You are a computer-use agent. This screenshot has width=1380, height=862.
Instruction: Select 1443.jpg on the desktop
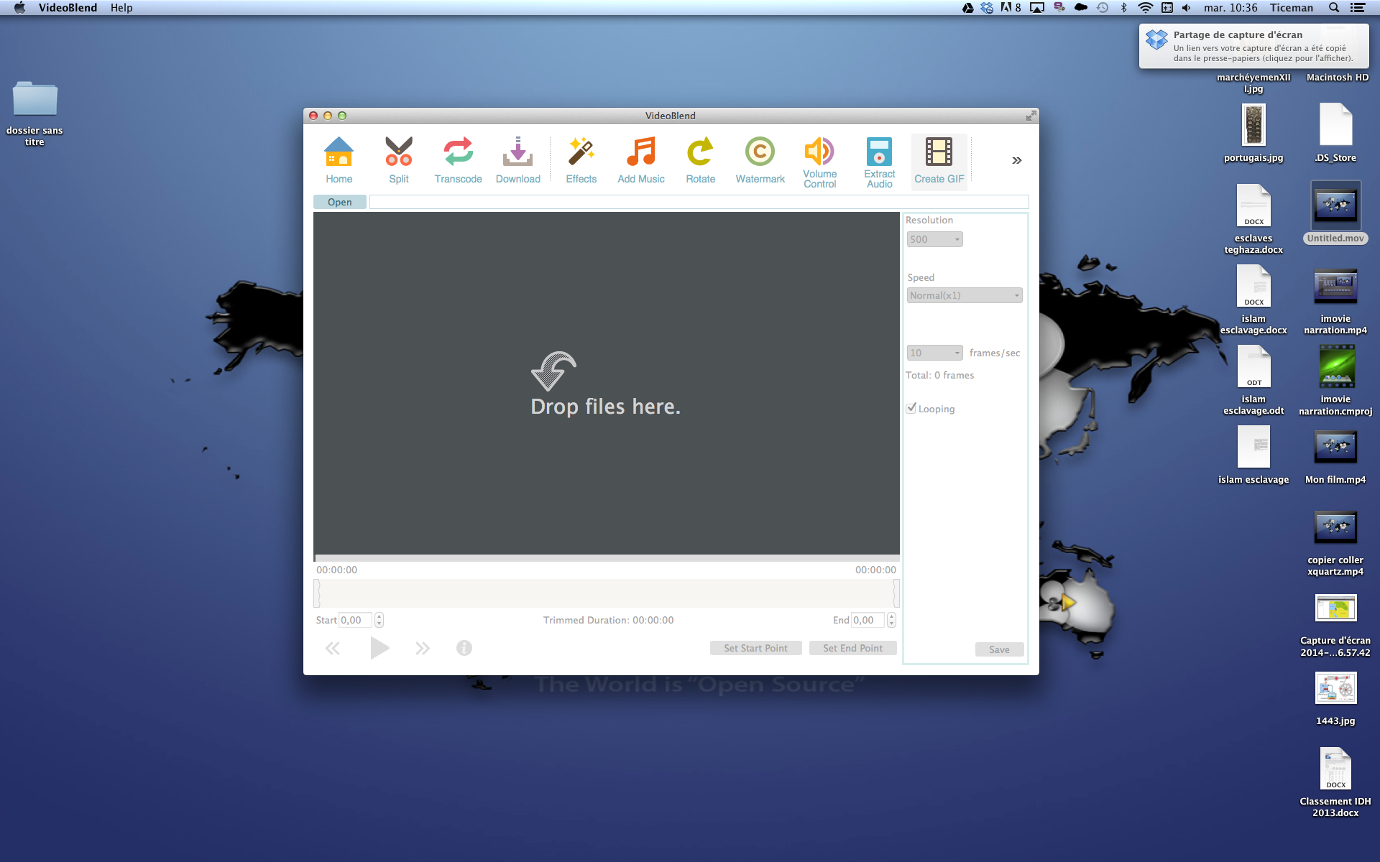click(x=1335, y=698)
